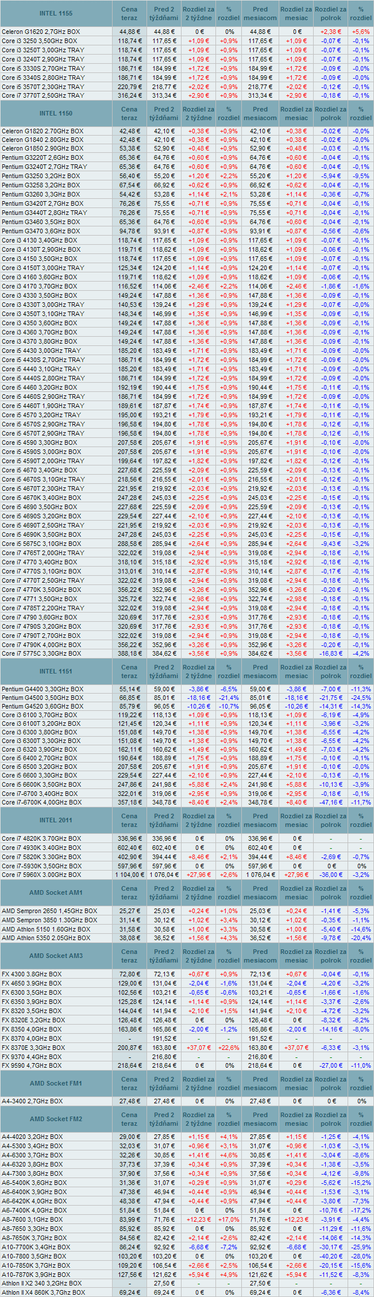Select 'Core i3 4170 3,70GHz BOX' product name
Screen dimensions: 374x1297
(39, 286)
